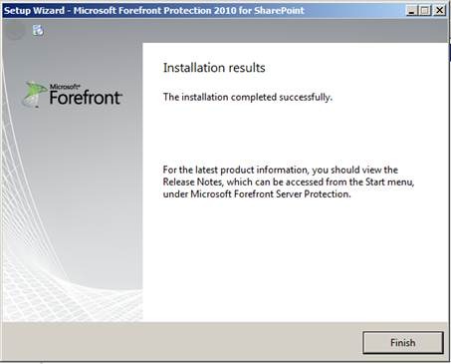Image resolution: width=451 pixels, height=364 pixels.
Task: Close the Setup Wizard window
Action: 439,11
